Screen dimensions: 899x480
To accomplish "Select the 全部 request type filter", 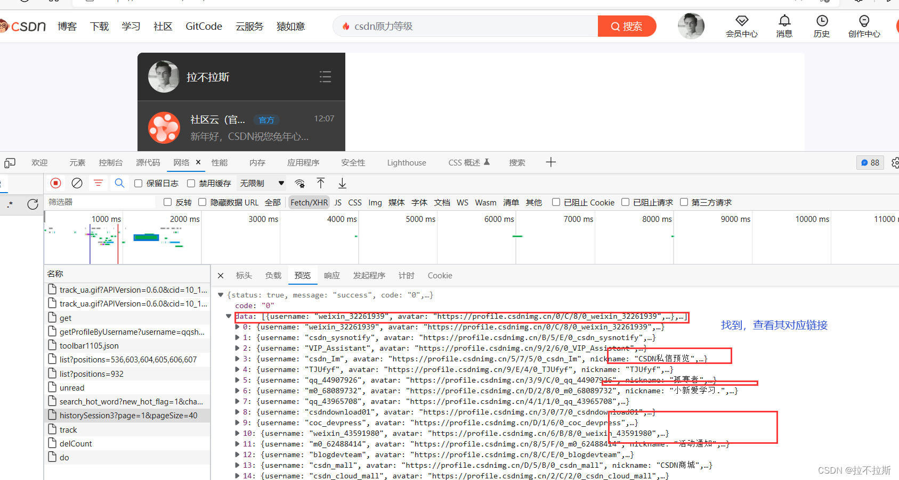I will [272, 202].
